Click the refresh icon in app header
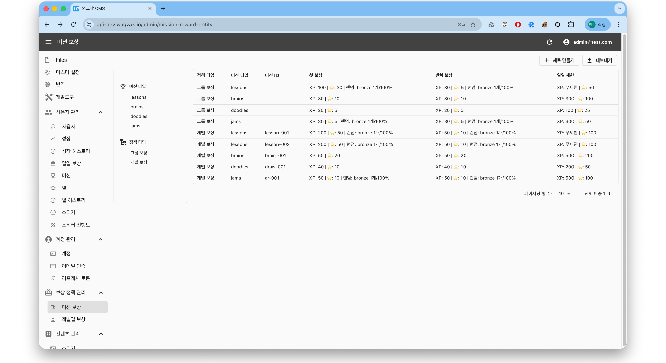666x363 pixels. (549, 42)
